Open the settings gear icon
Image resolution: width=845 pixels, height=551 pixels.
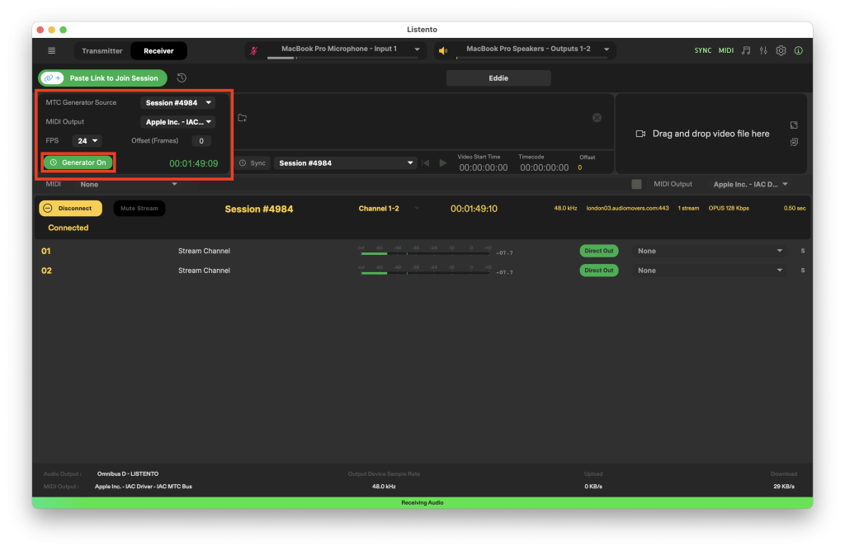(x=781, y=50)
